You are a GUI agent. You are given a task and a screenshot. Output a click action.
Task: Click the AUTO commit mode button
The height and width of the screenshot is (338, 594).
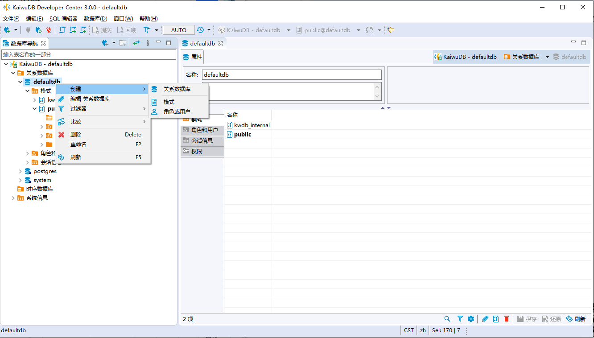pyautogui.click(x=179, y=30)
